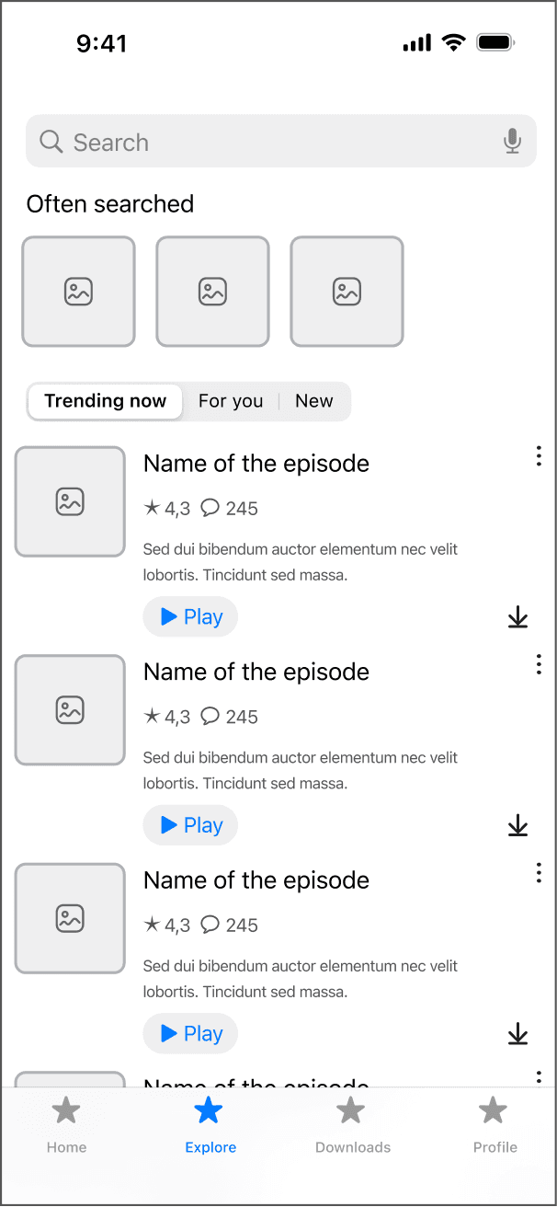Open the third episode's three-dot menu

(x=539, y=872)
